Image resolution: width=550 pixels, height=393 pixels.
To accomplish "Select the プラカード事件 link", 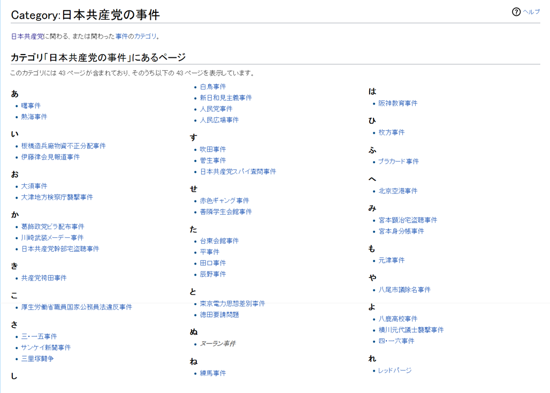I will click(x=399, y=161).
